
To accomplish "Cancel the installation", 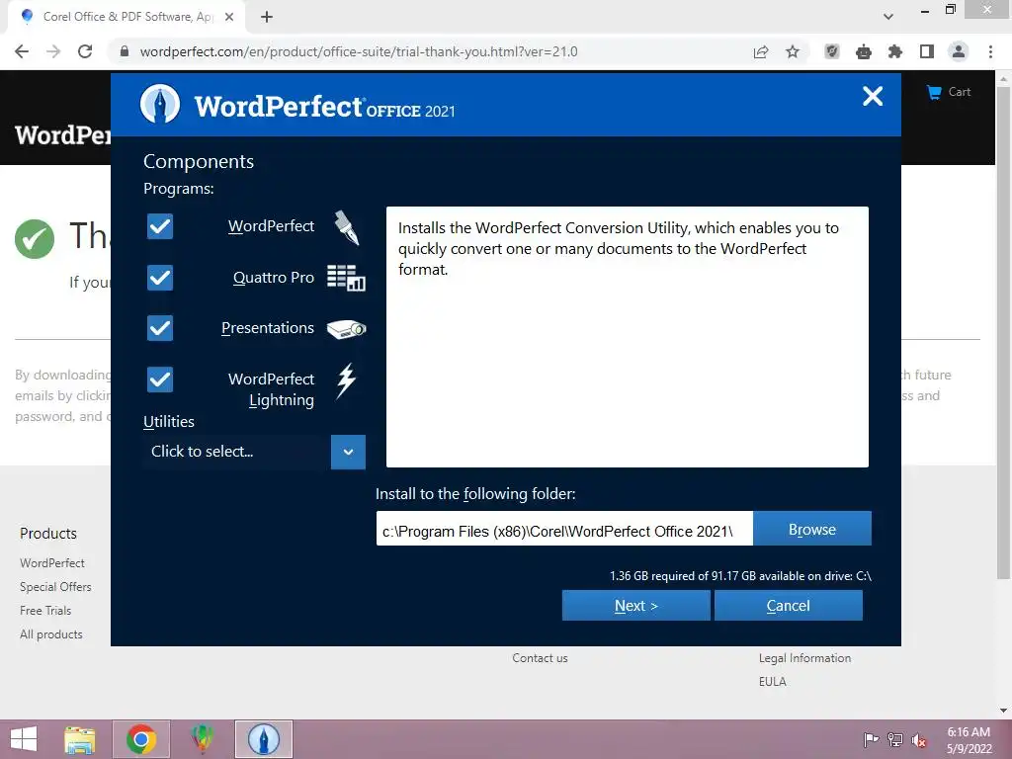I will click(788, 606).
